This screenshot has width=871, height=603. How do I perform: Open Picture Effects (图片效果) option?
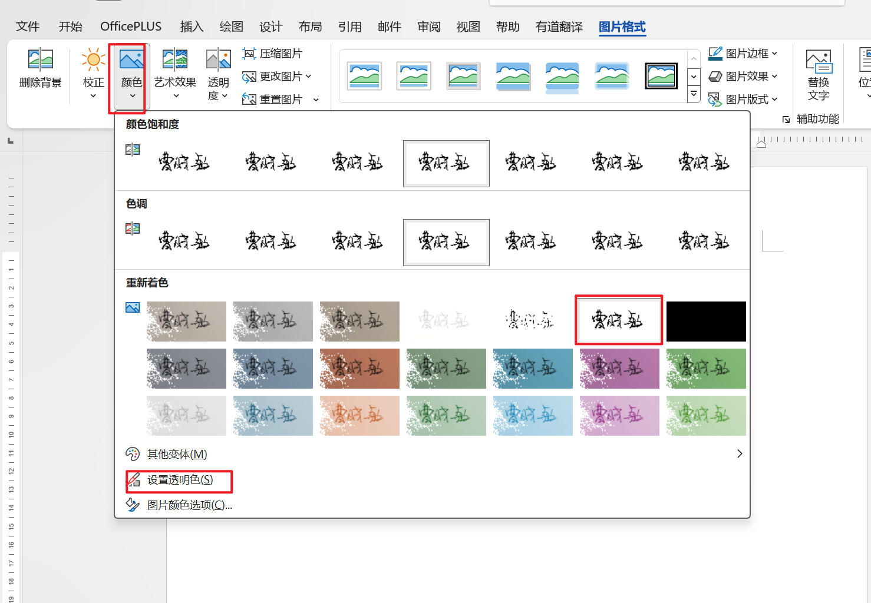click(x=743, y=77)
